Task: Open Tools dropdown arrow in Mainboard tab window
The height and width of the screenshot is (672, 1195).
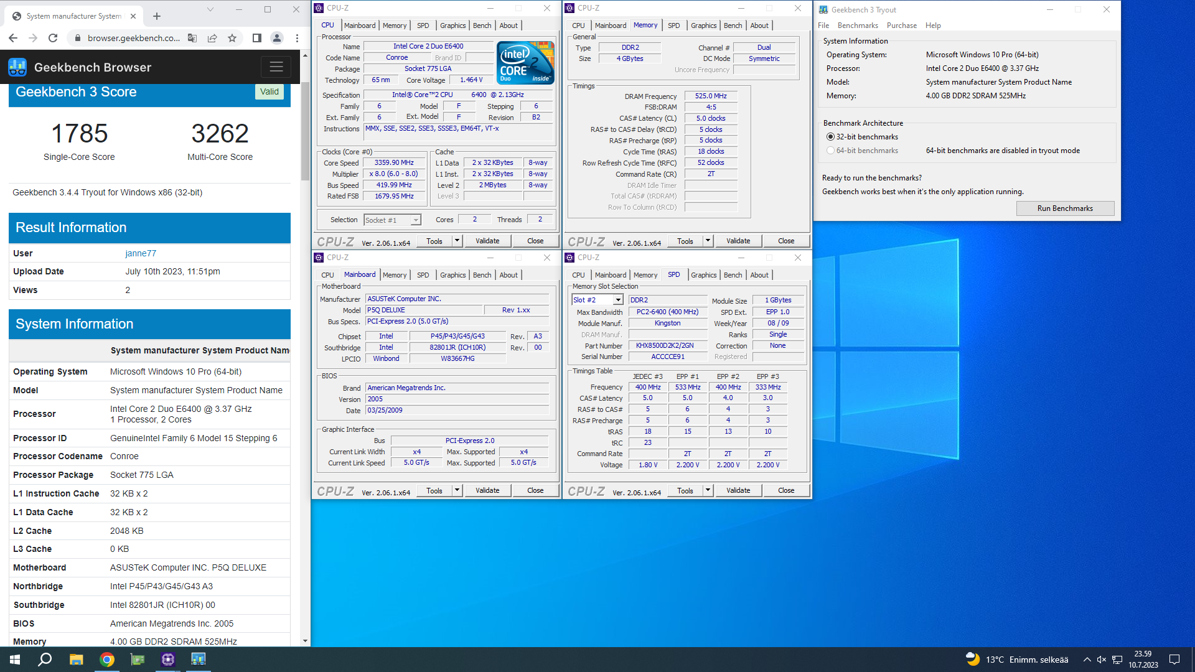Action: point(457,490)
